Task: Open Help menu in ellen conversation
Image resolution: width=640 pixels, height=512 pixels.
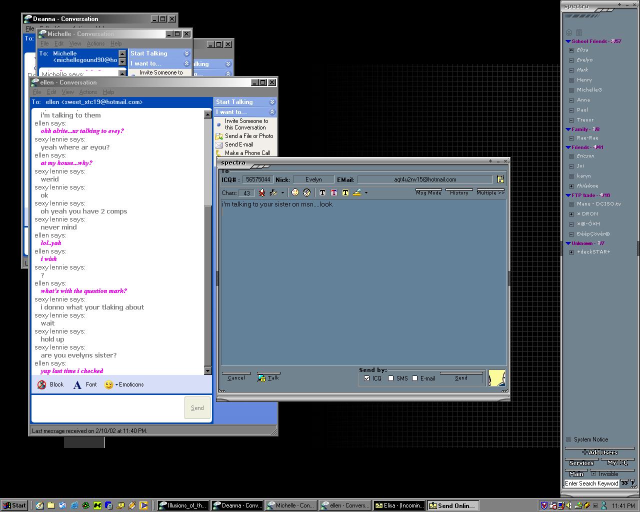Action: coord(108,92)
